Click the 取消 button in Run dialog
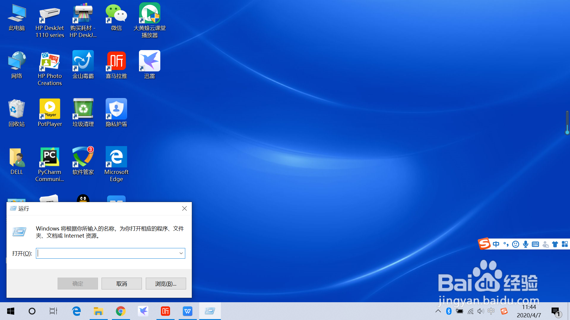 [x=121, y=284]
